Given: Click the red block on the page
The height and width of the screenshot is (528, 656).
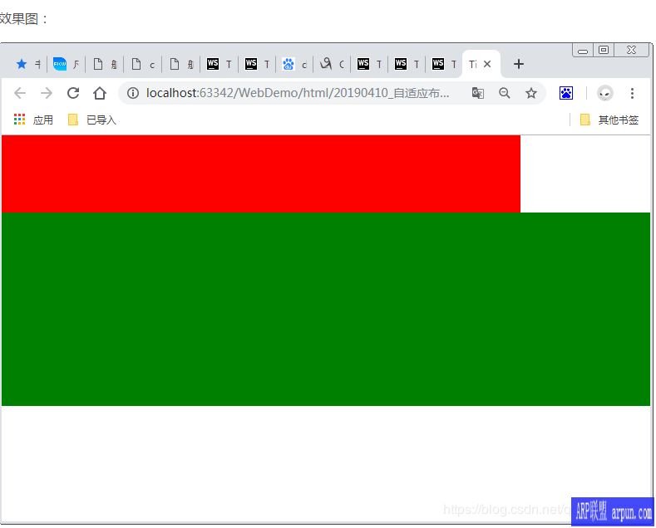Looking at the screenshot, I should (x=260, y=174).
